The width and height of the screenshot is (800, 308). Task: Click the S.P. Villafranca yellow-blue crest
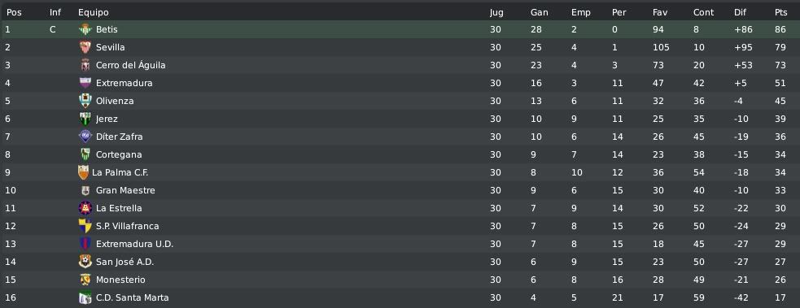click(85, 226)
